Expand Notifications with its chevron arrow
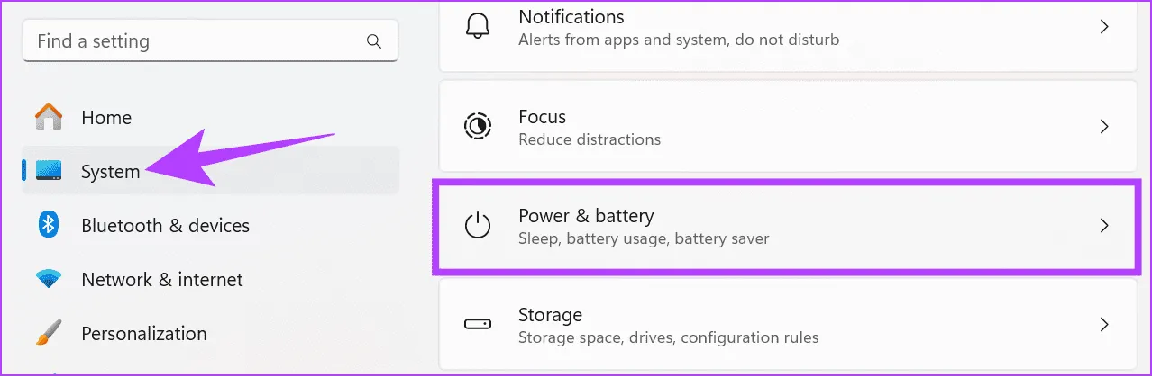This screenshot has height=377, width=1152. [x=1104, y=27]
